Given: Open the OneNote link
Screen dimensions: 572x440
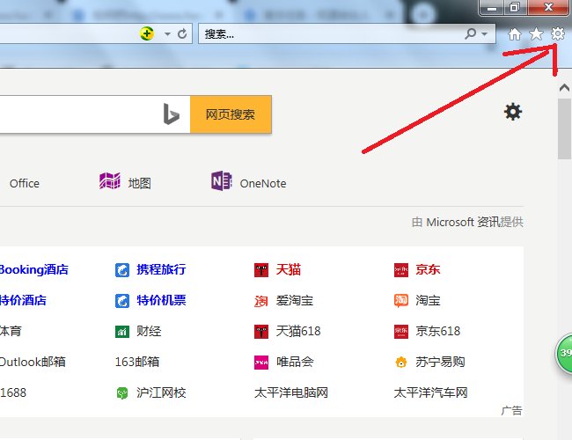Looking at the screenshot, I should click(x=263, y=184).
